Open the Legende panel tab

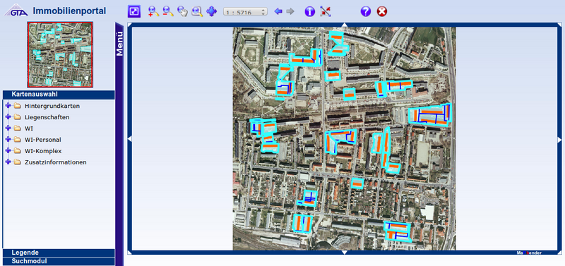59,253
